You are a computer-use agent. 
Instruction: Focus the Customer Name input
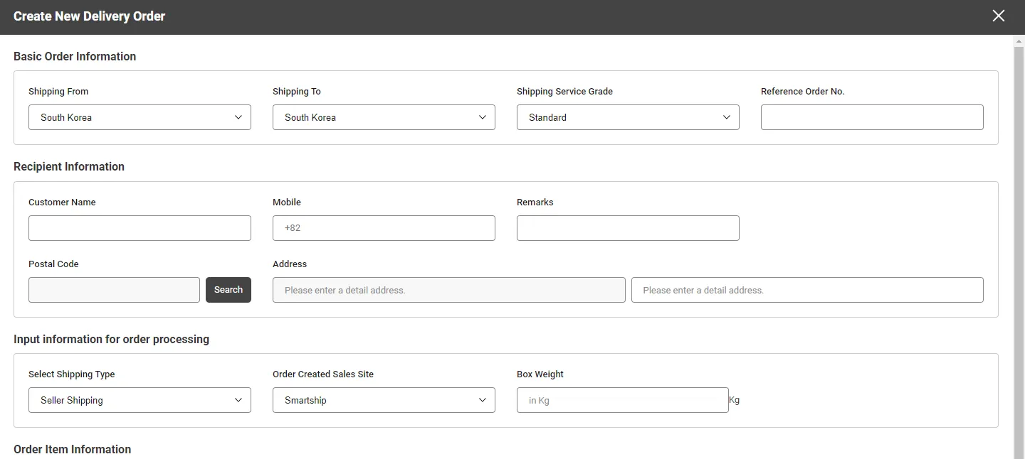point(140,228)
